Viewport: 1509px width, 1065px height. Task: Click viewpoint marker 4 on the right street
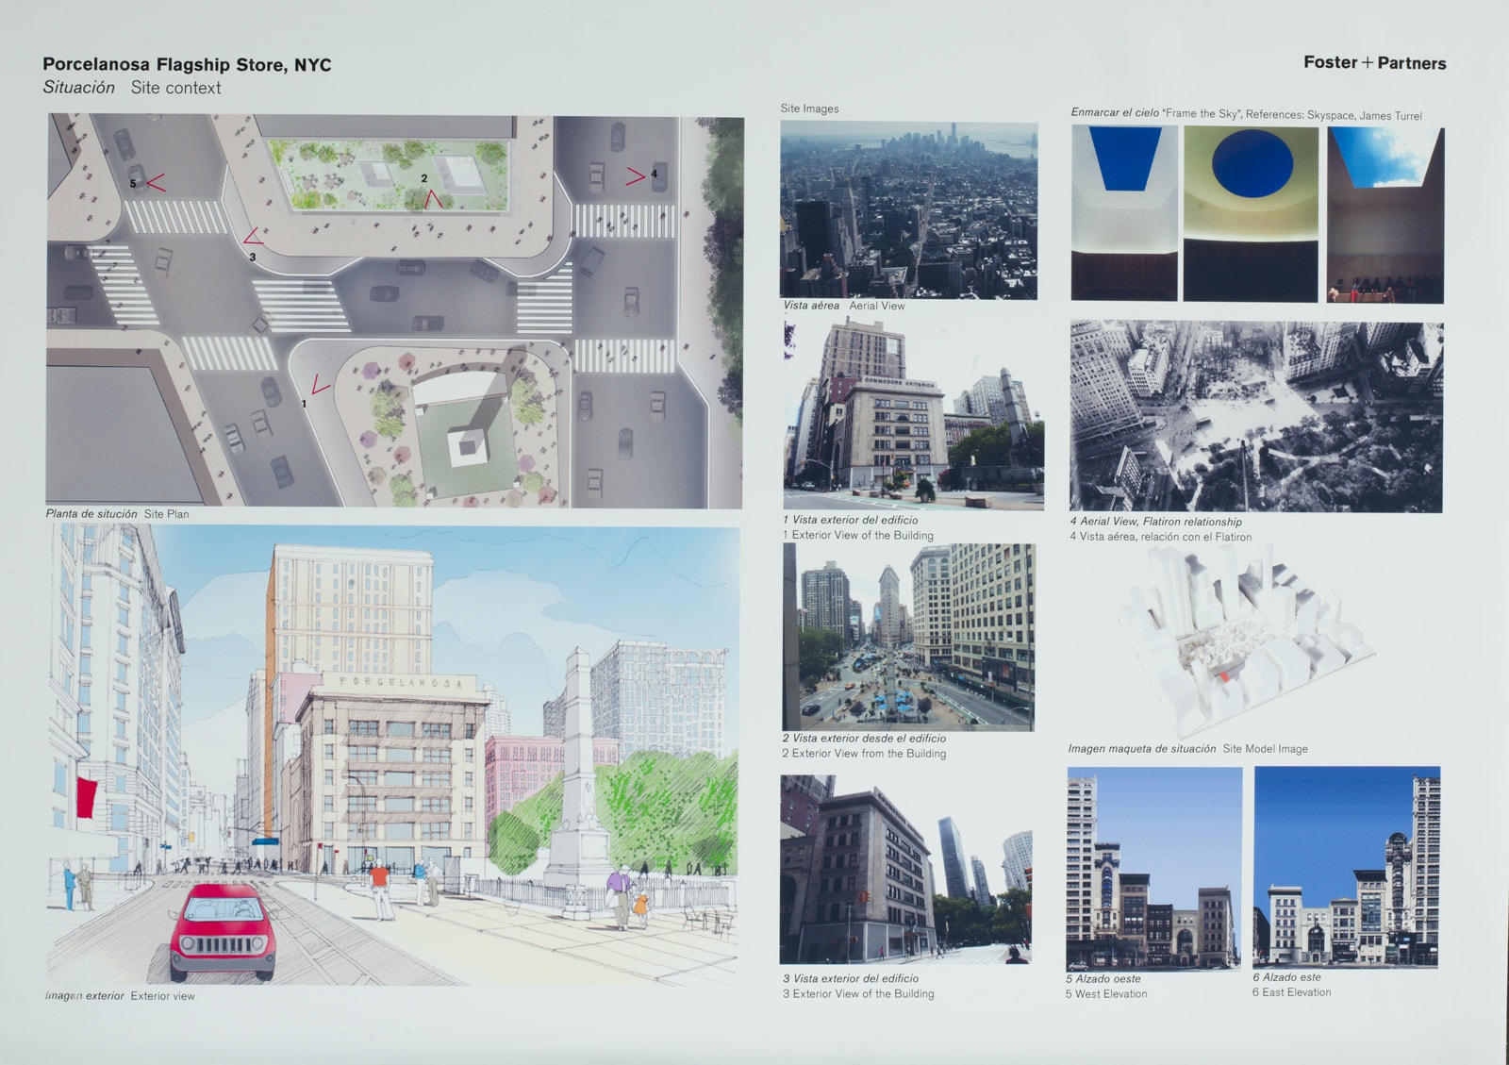[638, 175]
